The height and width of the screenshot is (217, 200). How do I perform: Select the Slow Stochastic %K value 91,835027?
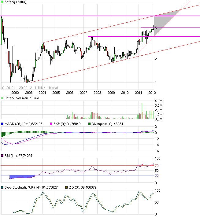[50, 187]
